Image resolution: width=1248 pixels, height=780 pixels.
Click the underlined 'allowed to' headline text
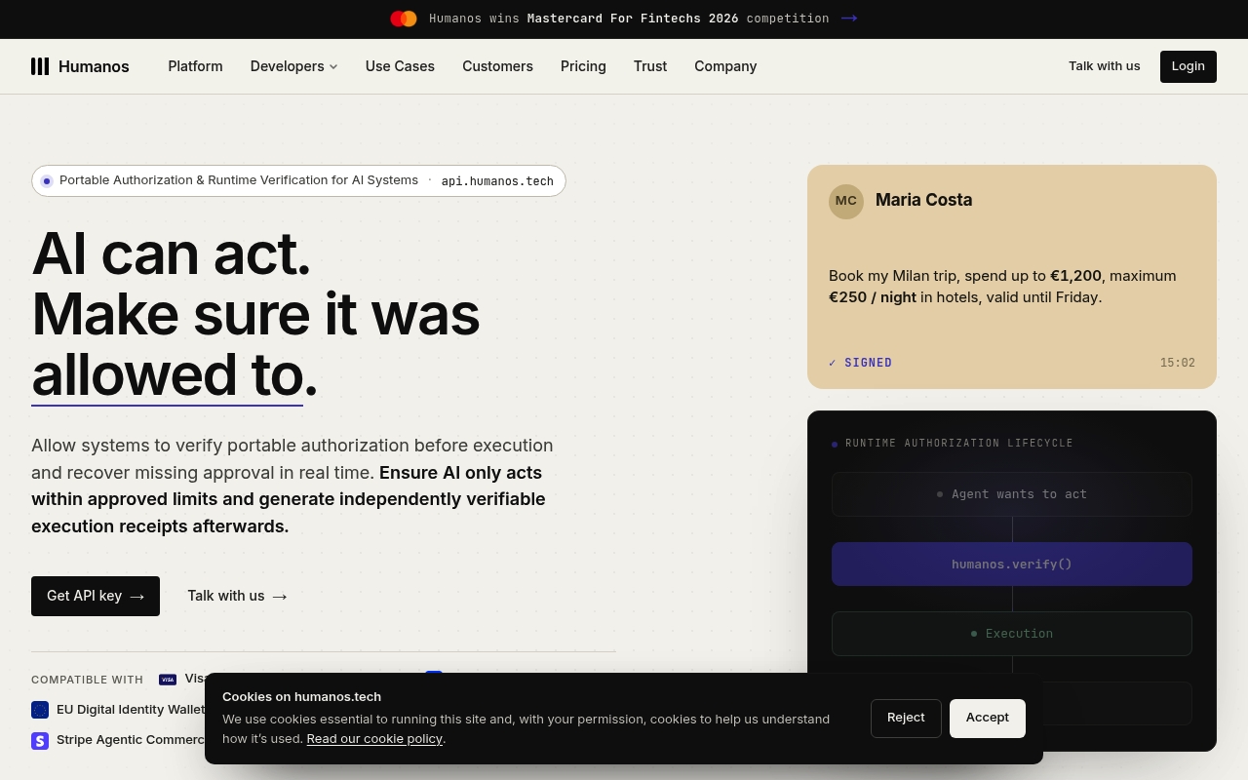(167, 375)
